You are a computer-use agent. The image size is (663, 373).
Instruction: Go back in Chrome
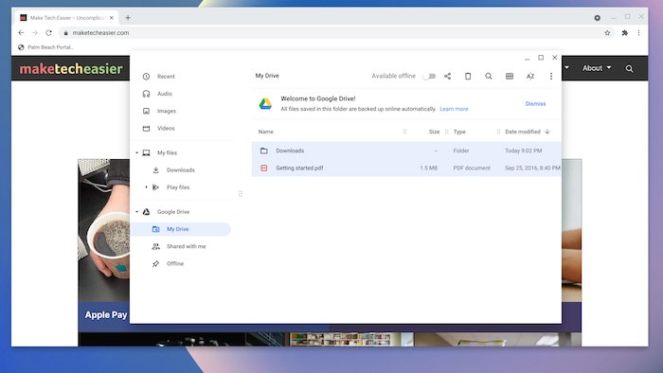coord(21,33)
